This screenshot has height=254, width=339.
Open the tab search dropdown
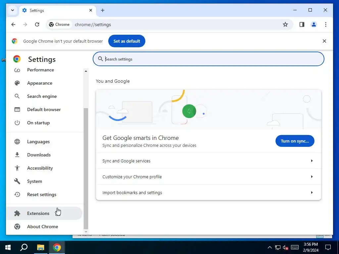[13, 10]
